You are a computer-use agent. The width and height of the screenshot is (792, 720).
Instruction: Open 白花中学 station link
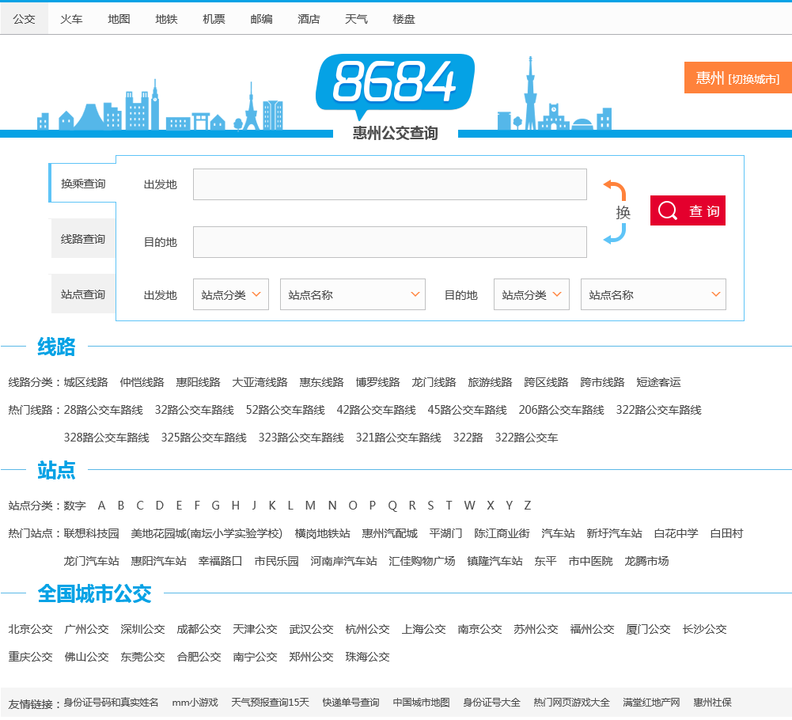point(676,533)
